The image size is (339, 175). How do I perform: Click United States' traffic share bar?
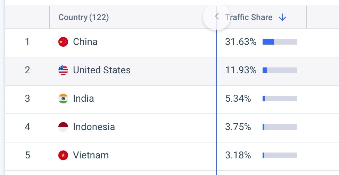point(280,71)
